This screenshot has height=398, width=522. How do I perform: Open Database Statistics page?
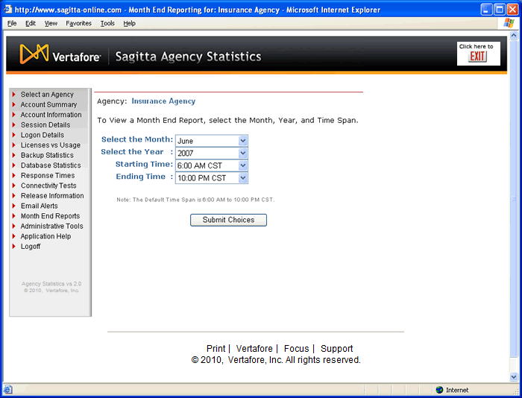click(51, 165)
